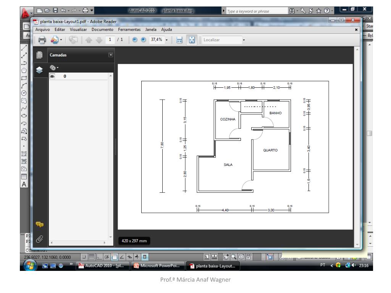Expand Quick Access Toolbar customize arrow
This screenshot has width=391, height=293.
(x=92, y=10)
